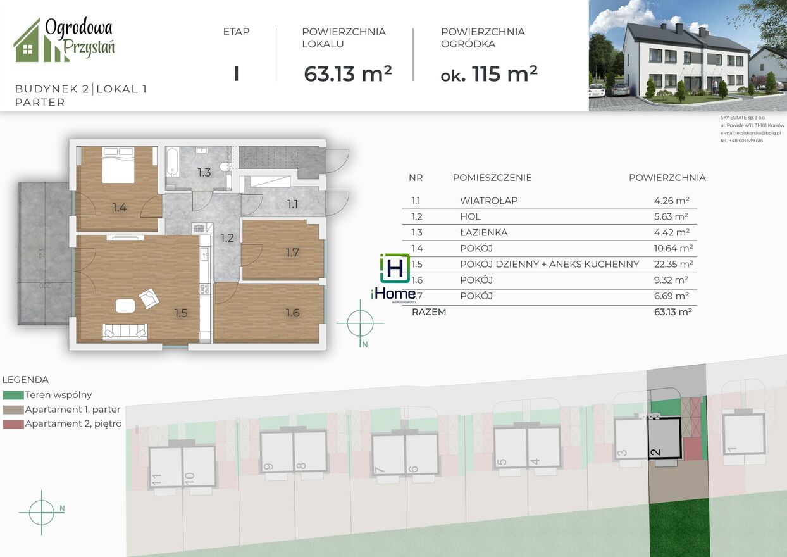Screen dimensions: 787x557
Task: Click the Ogrodowa Przystań house logo
Action: tap(63, 41)
